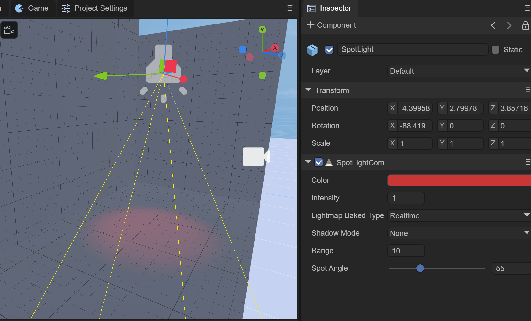Open the red Color swatch picker
This screenshot has width=531, height=321.
(x=459, y=180)
